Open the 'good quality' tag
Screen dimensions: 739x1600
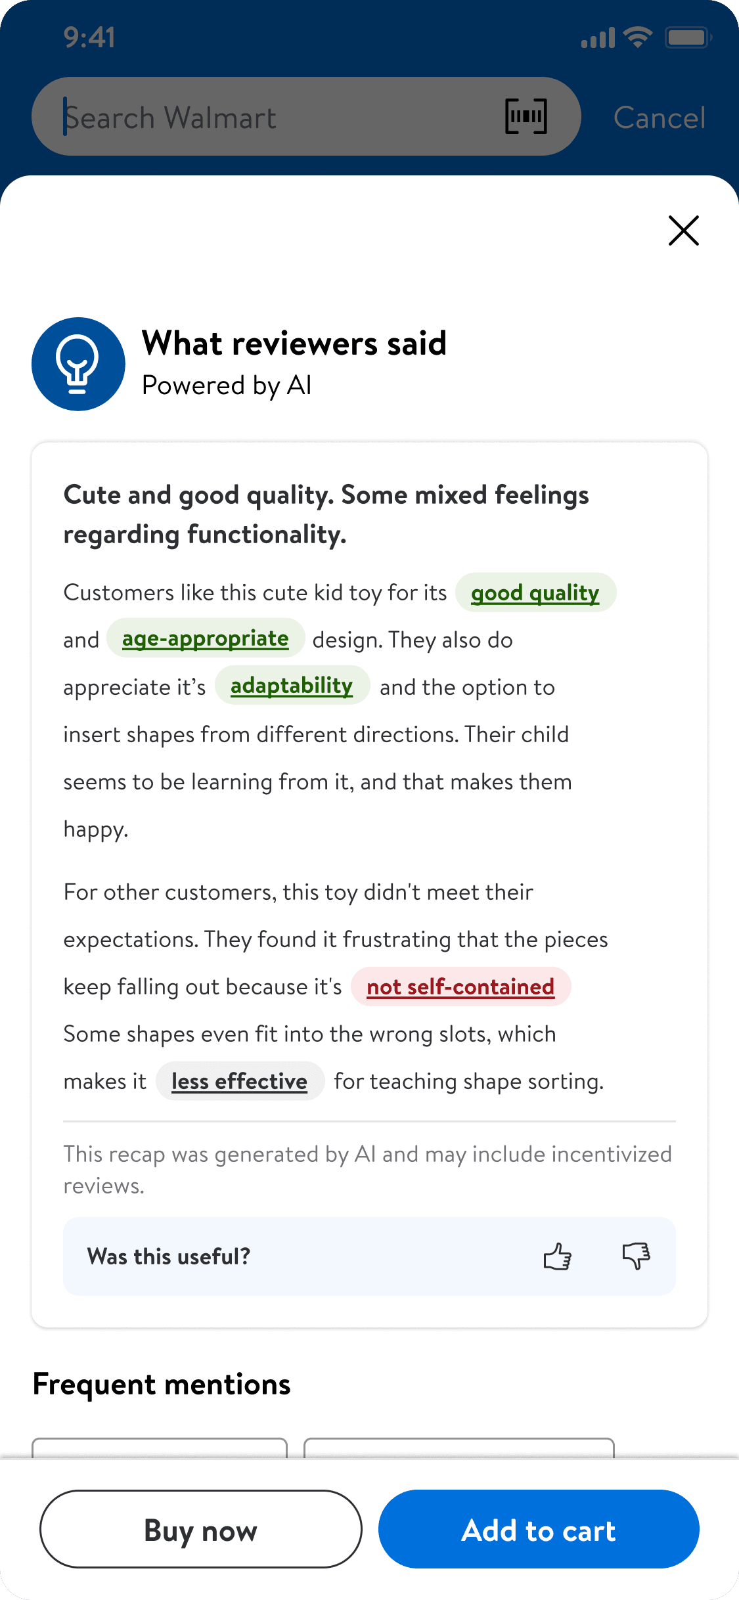point(535,592)
